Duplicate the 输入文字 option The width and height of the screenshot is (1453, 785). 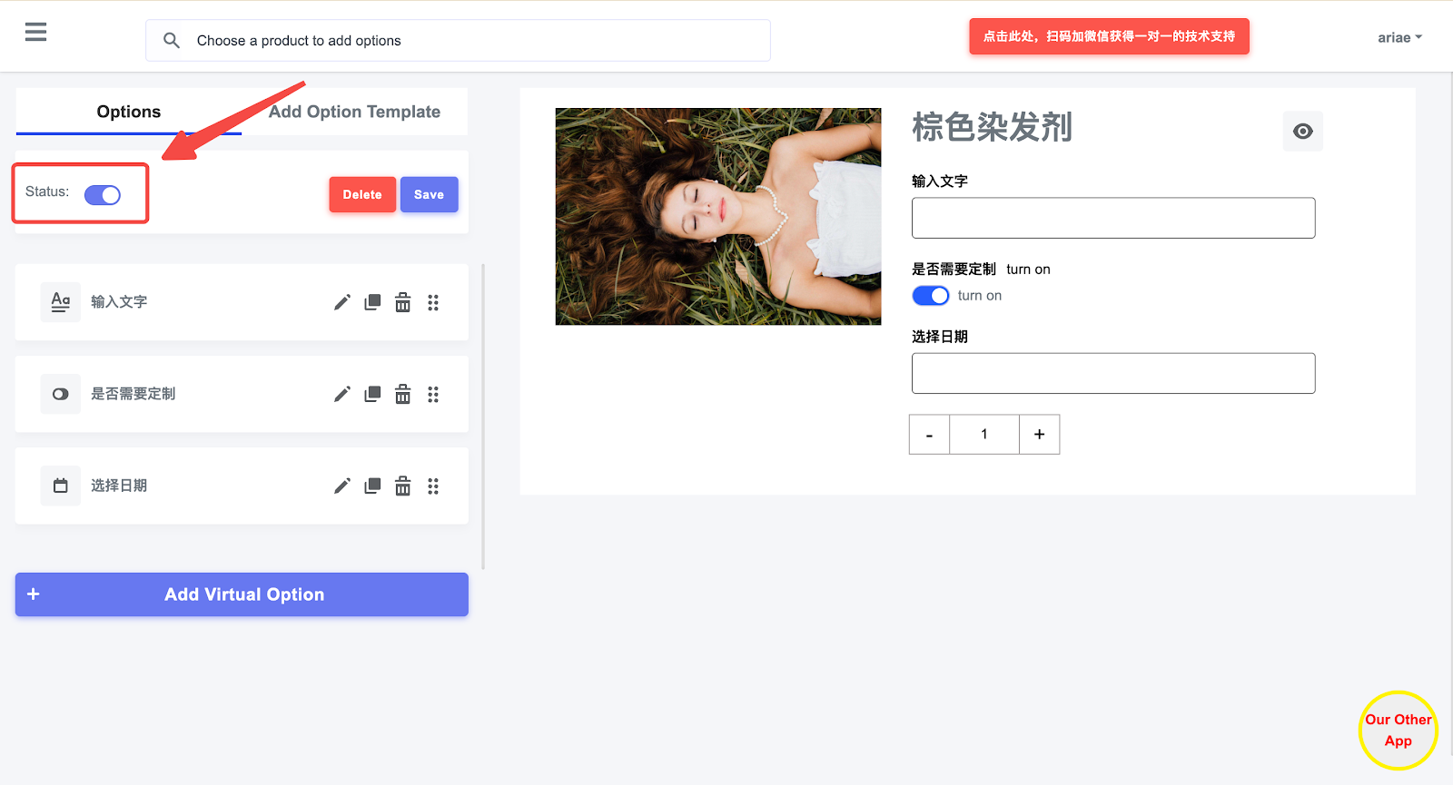point(372,302)
